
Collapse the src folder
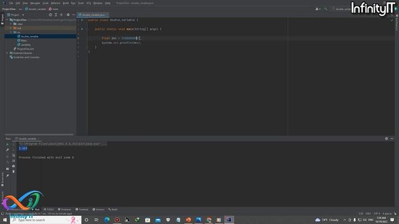click(11, 32)
